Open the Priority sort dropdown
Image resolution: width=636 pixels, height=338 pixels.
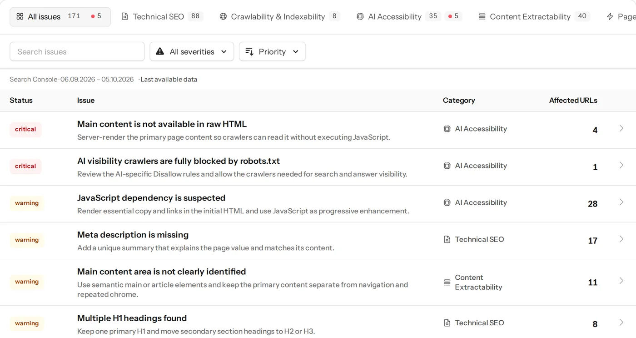(x=272, y=51)
